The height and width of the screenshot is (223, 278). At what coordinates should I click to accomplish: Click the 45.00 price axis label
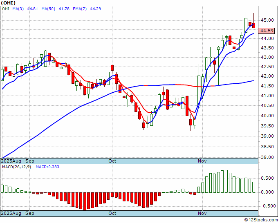pyautogui.click(x=267, y=20)
